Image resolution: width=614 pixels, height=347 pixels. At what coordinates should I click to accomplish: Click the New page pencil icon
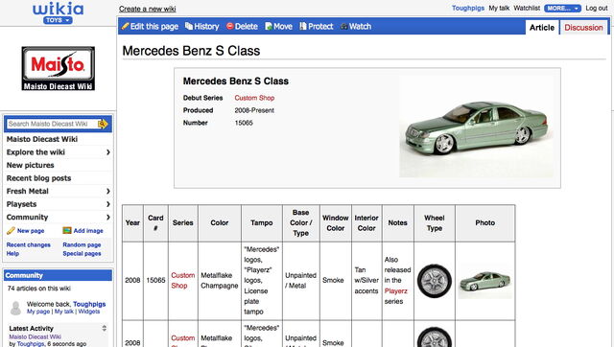tap(11, 230)
